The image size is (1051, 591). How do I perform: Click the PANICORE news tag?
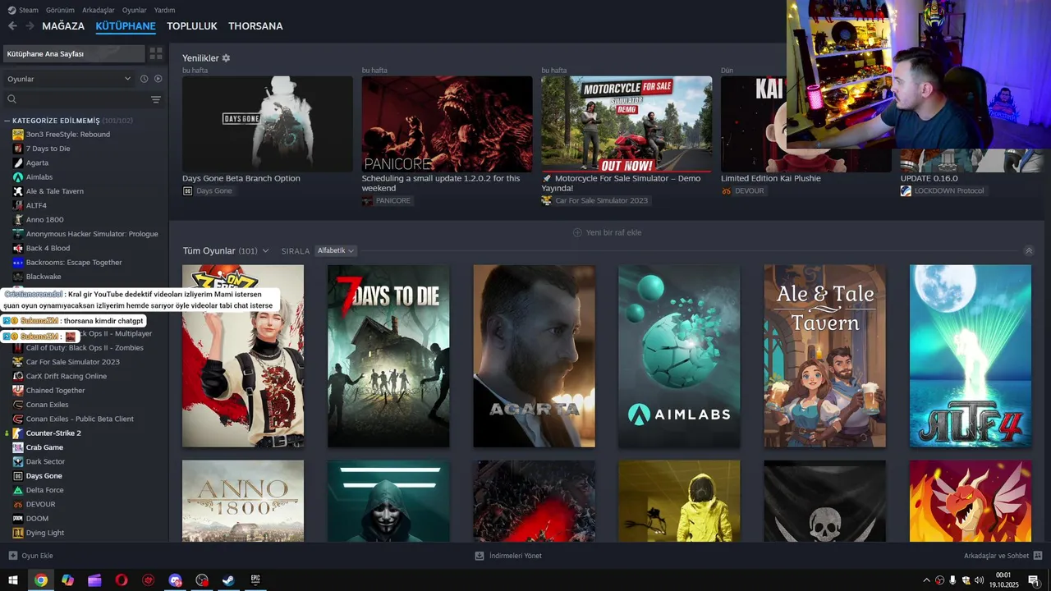[x=388, y=200]
